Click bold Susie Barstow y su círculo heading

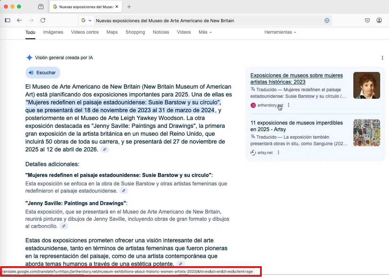(118, 175)
